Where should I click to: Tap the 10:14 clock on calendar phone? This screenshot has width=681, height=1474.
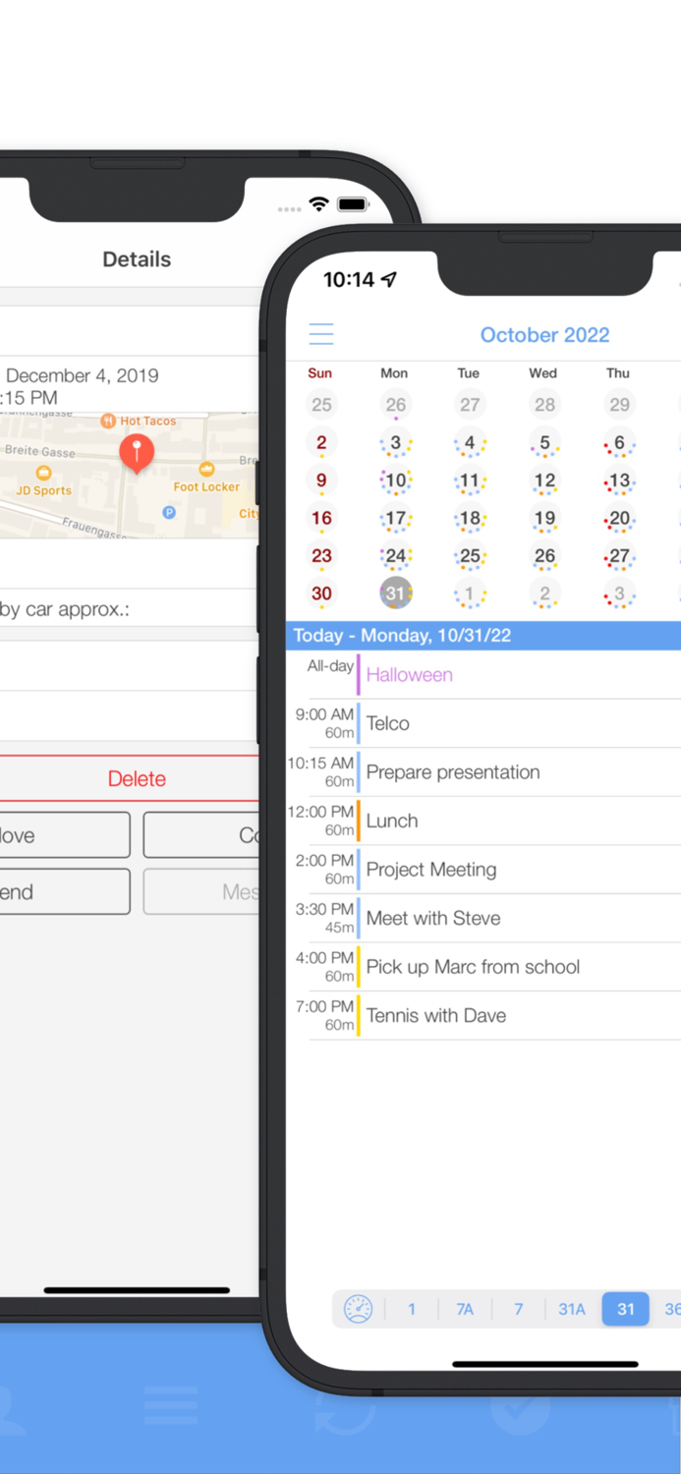(349, 280)
